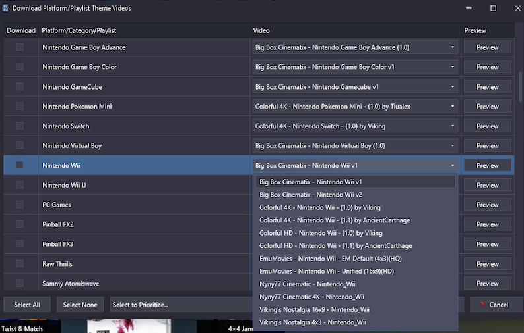Choose Big Box Cinematix Nintendo Wii v1 option
The image size is (524, 333).
coord(355,182)
